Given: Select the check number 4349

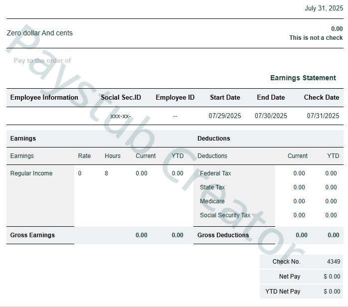Looking at the screenshot, I should [x=334, y=262].
